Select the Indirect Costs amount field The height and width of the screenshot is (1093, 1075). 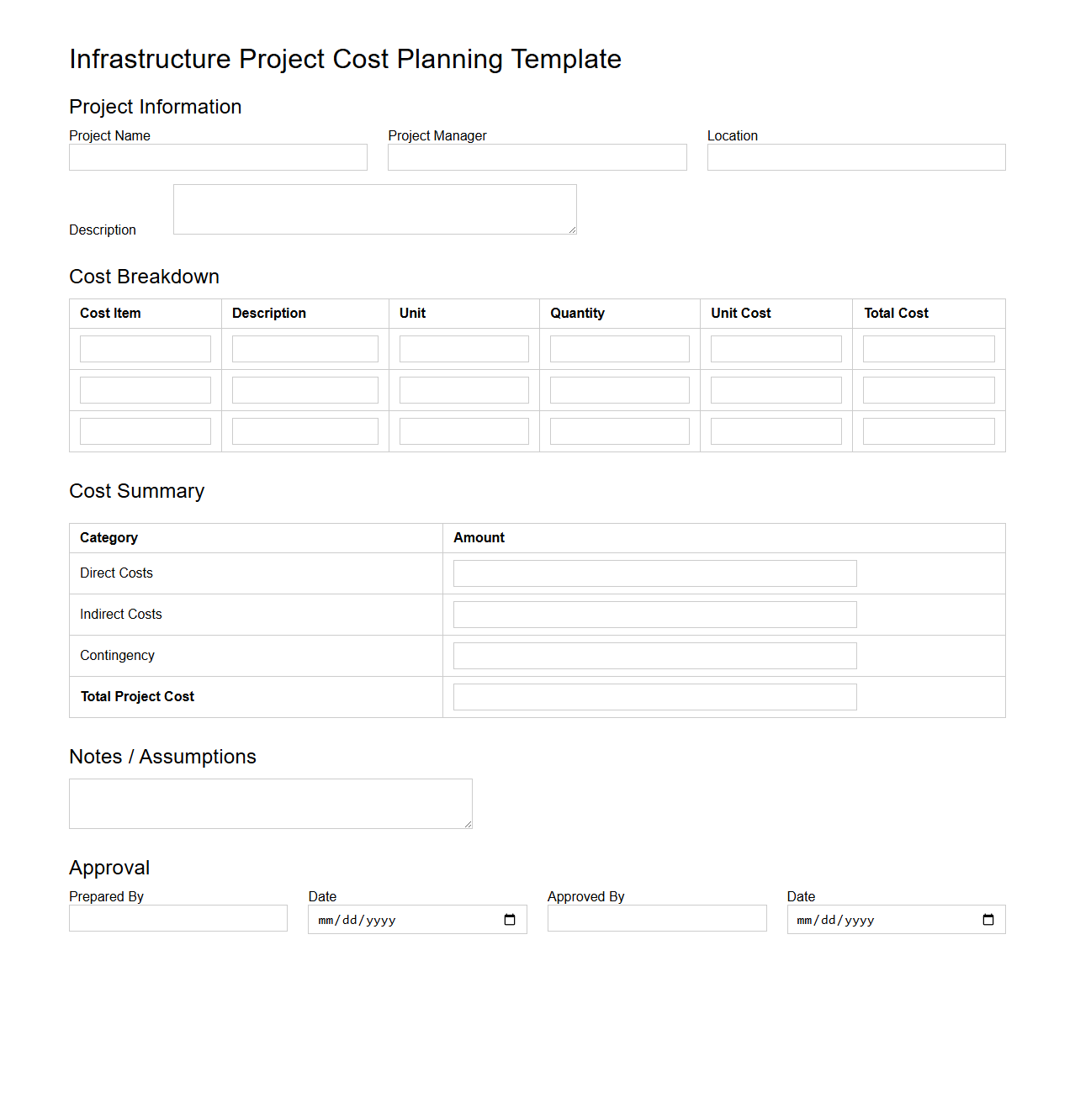654,614
